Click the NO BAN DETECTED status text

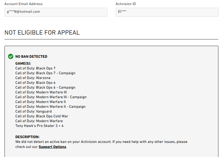pyautogui.click(x=31, y=56)
